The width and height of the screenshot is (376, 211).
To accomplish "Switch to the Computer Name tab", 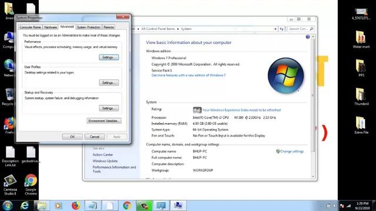I will [x=30, y=28].
